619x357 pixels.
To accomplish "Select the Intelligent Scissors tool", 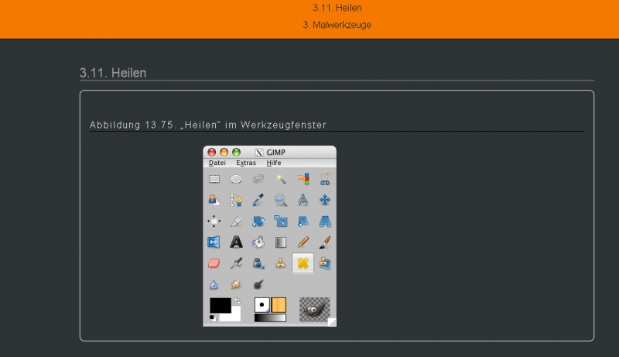I will pyautogui.click(x=325, y=180).
